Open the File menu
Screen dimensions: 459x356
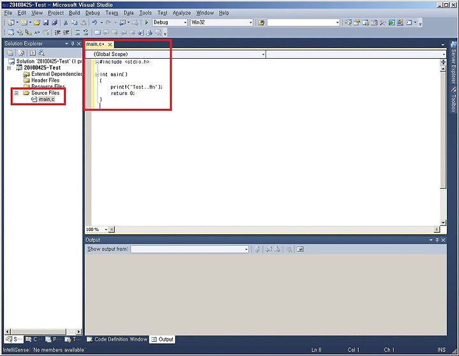8,13
